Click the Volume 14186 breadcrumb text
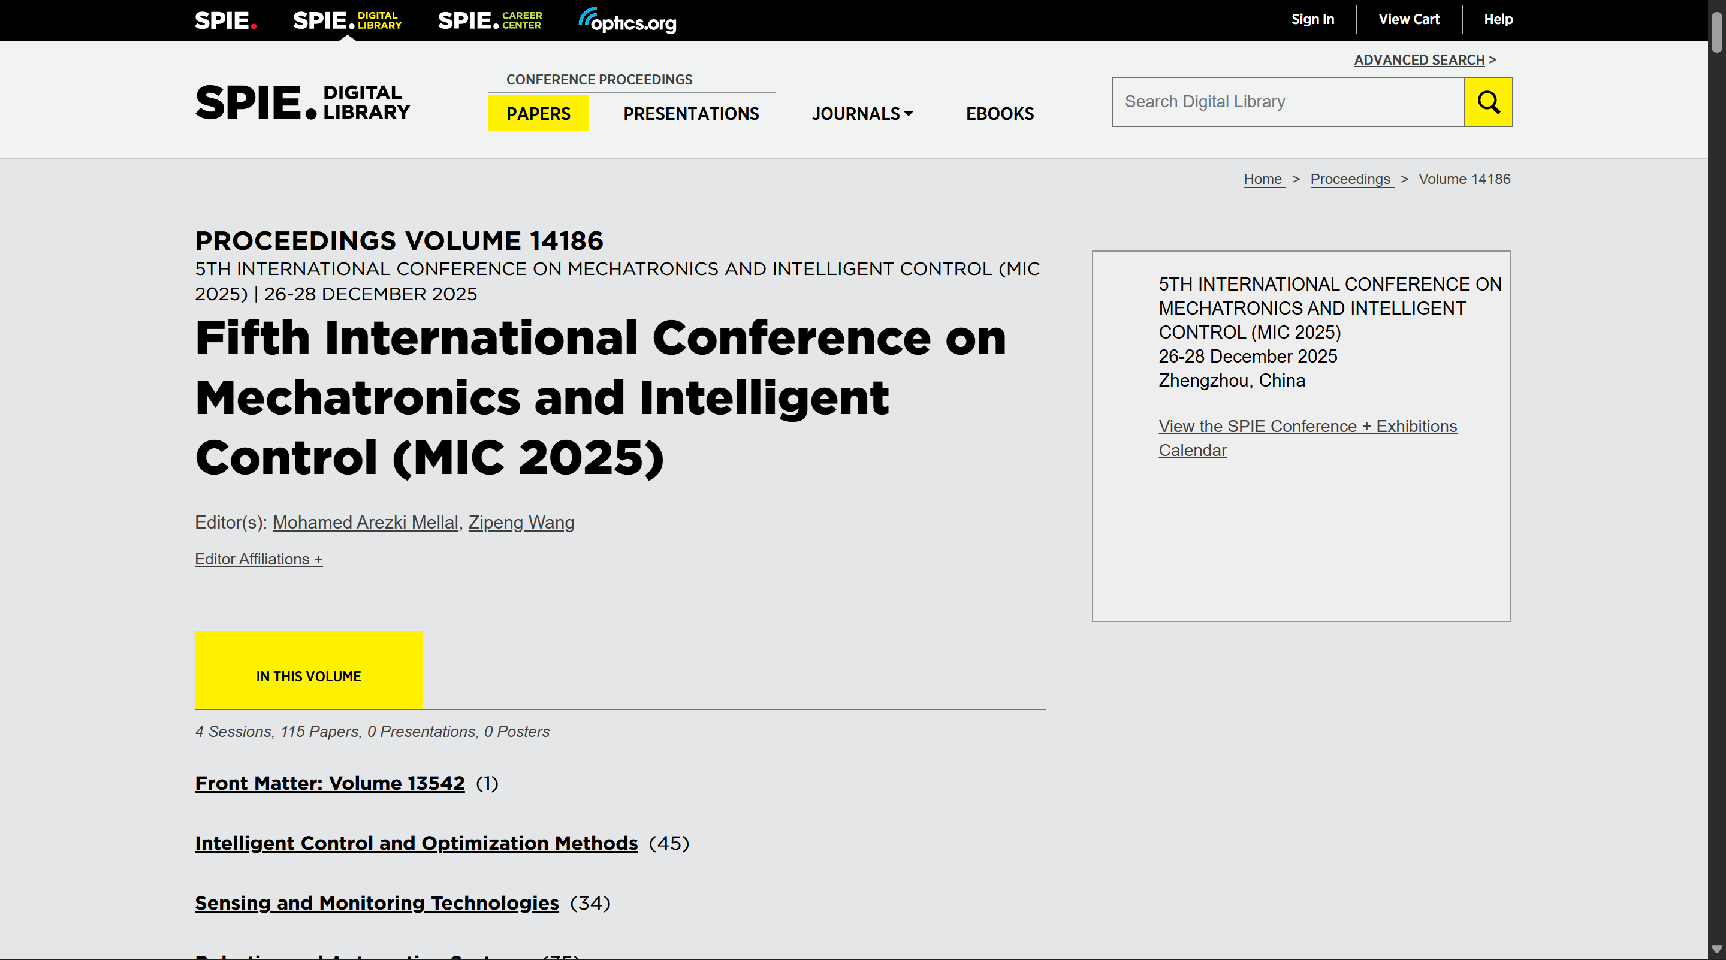Viewport: 1726px width, 960px height. pyautogui.click(x=1465, y=179)
